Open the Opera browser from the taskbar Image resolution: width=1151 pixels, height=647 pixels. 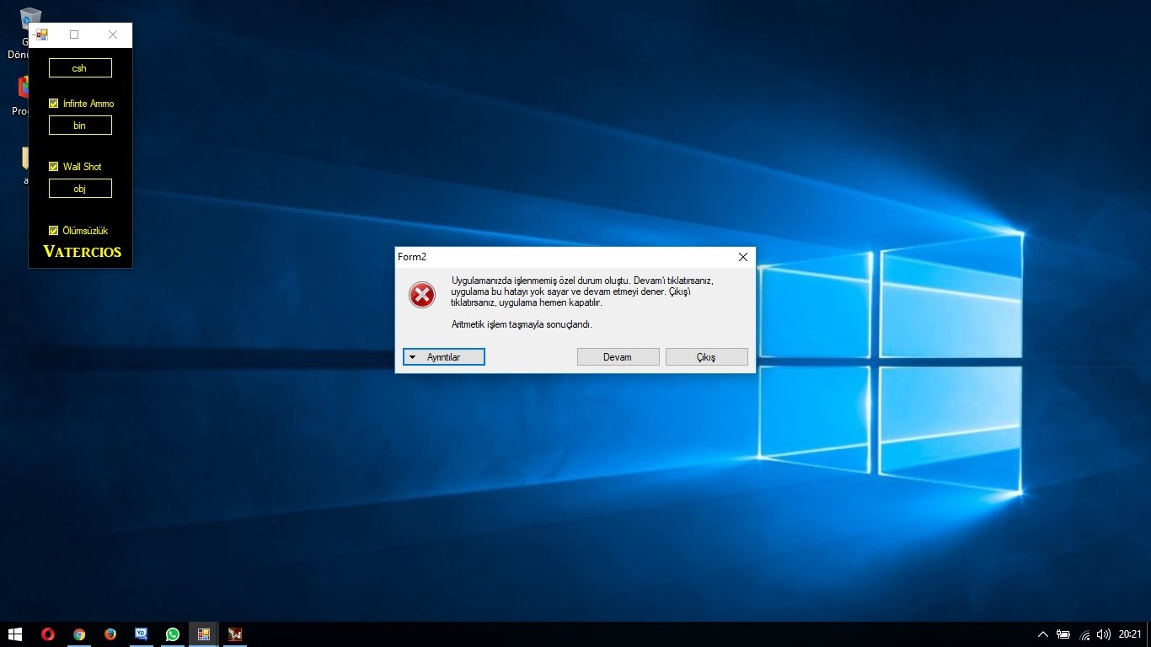point(48,634)
